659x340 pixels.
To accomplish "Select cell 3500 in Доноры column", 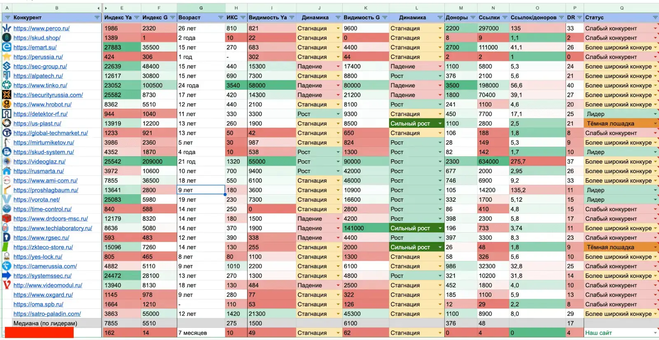I will pos(461,85).
